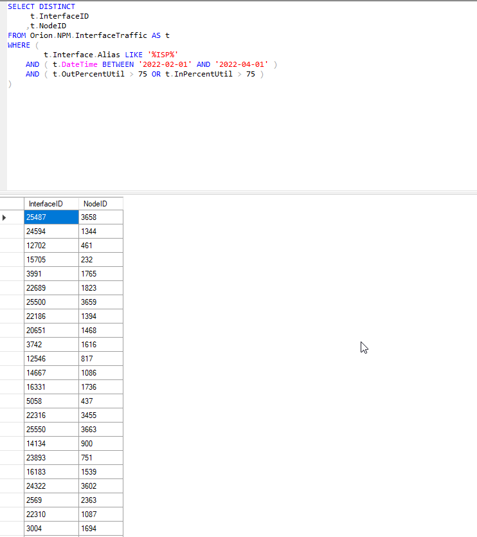This screenshot has width=477, height=537.
Task: Select NodeID cell 1087
Action: [101, 514]
